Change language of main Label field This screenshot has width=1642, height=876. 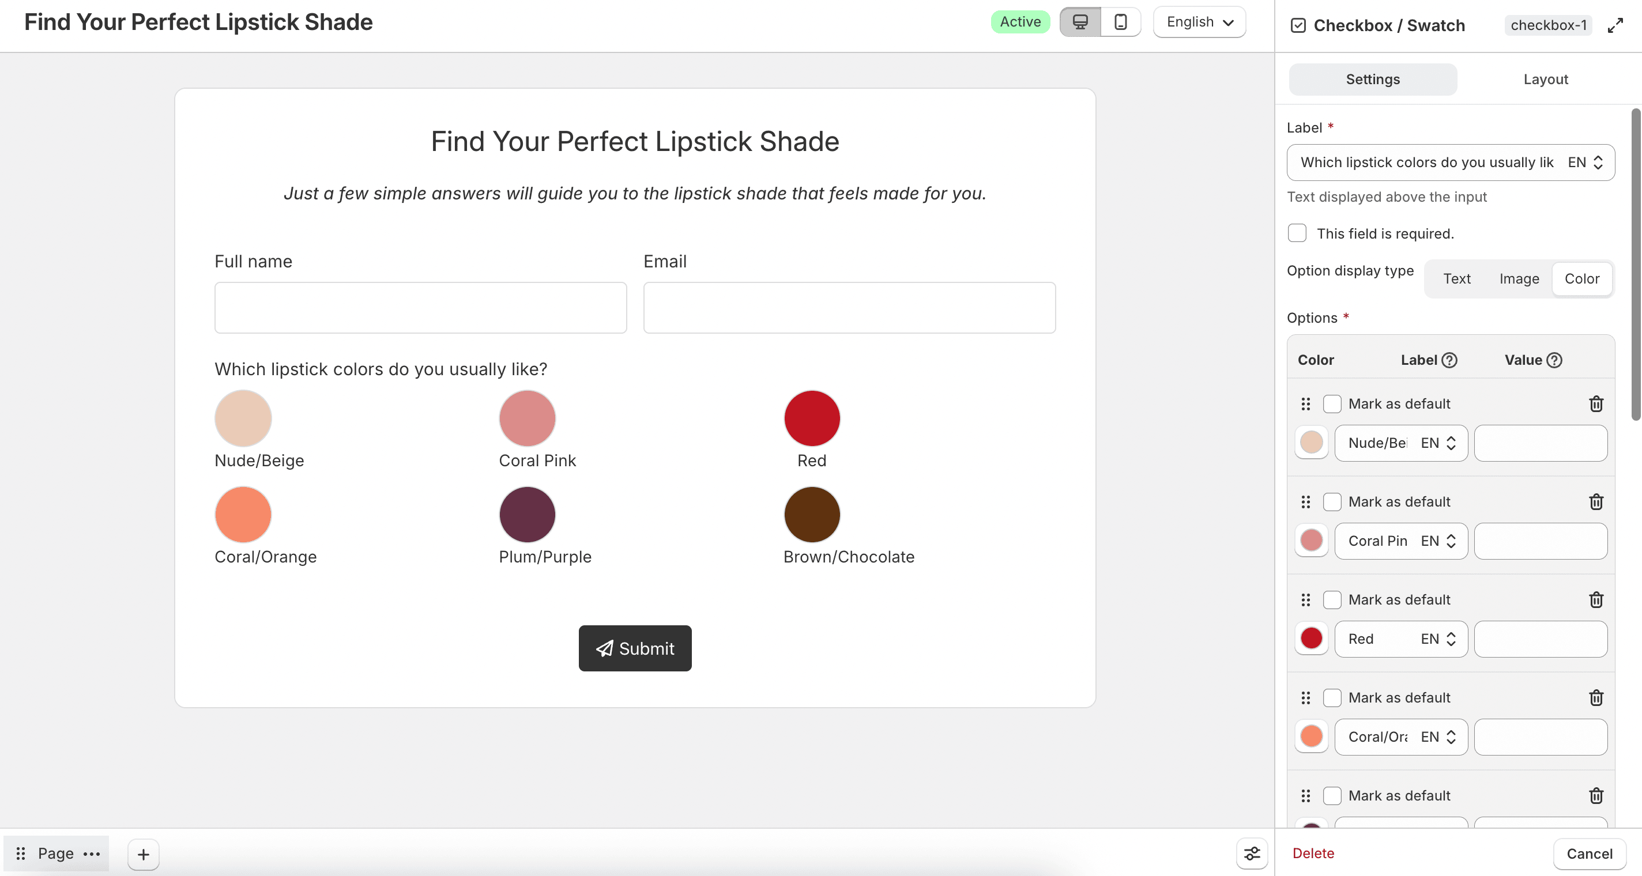1585,163
